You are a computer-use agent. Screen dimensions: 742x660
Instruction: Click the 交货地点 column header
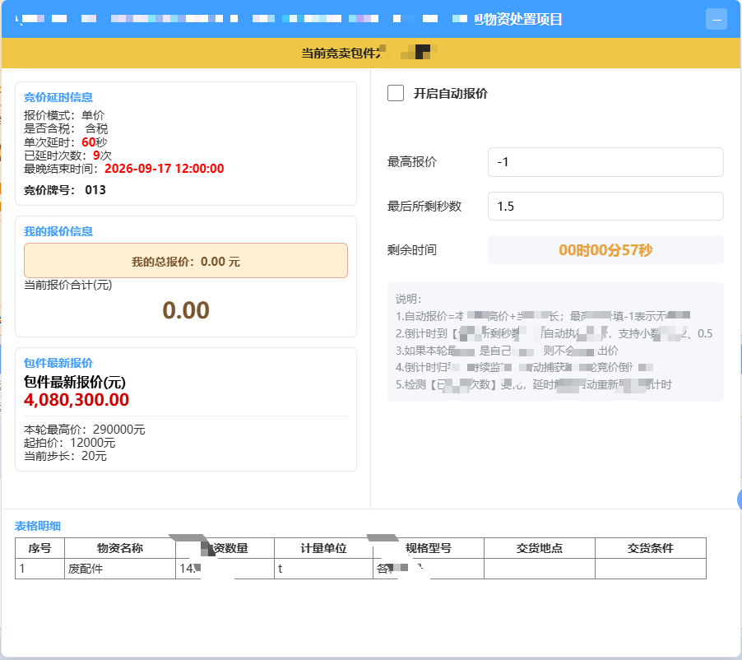[x=540, y=548]
